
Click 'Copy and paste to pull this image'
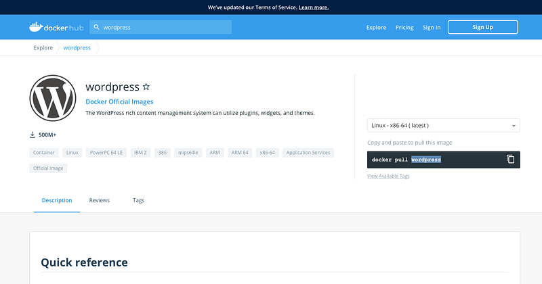(x=410, y=143)
